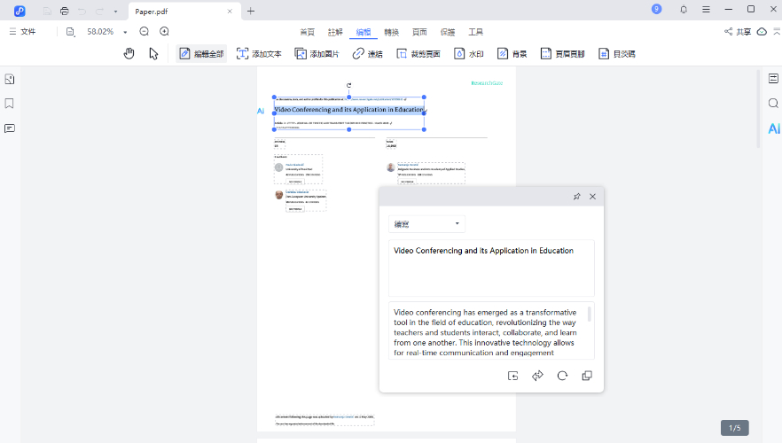782x443 pixels.
Task: Expand the quick access toolbar arrow
Action: 115,11
